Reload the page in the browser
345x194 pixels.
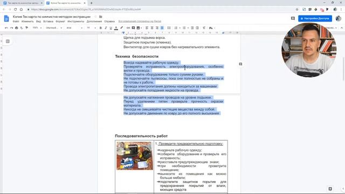tap(16, 10)
